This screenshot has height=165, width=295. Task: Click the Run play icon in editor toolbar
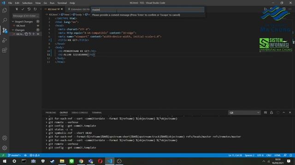[x=265, y=9]
